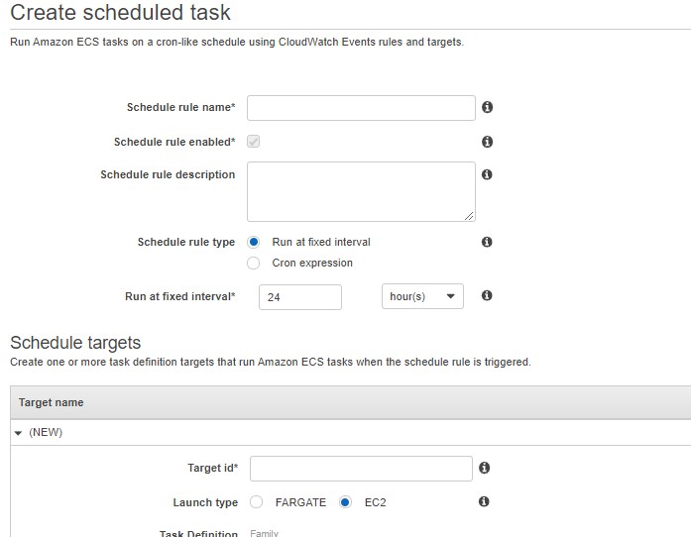Choose the Cron expression radio option
The image size is (691, 537).
click(x=254, y=263)
